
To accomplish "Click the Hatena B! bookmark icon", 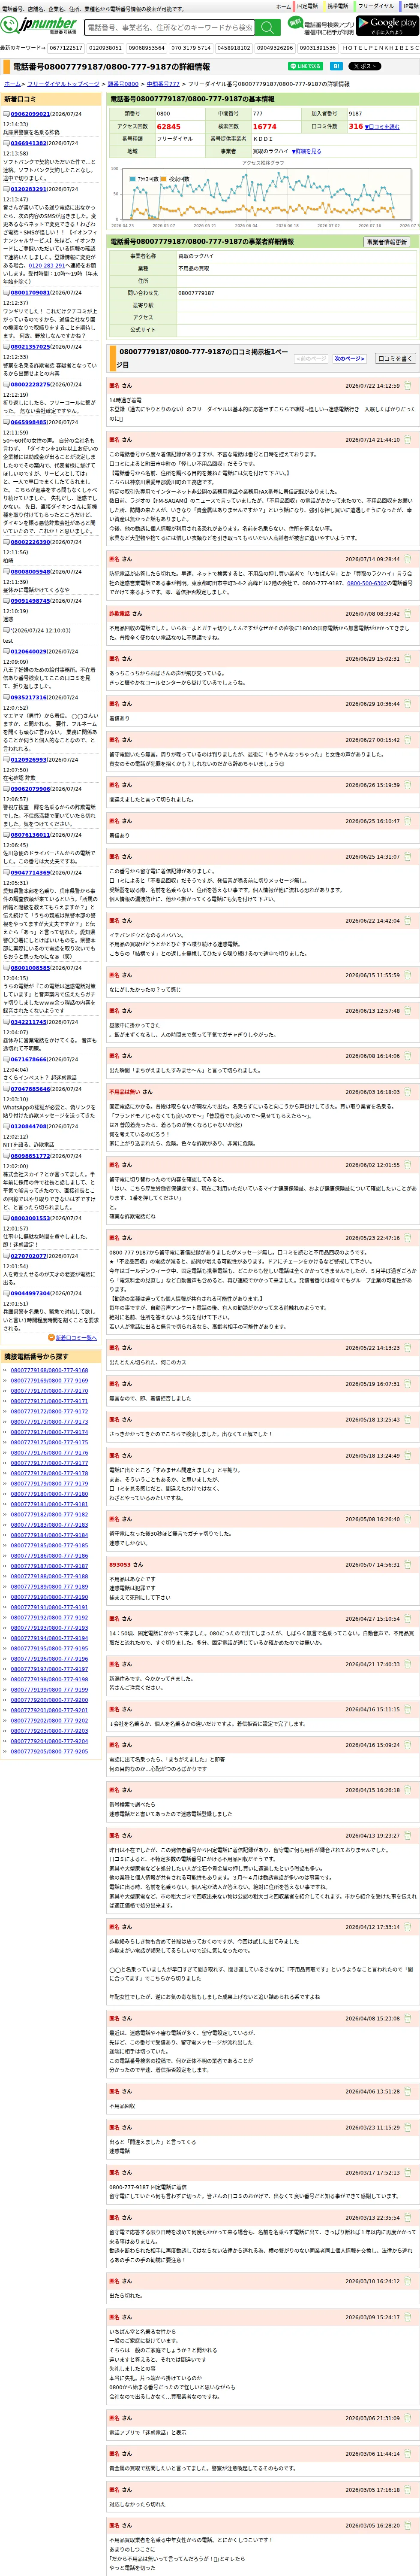I will (x=336, y=66).
